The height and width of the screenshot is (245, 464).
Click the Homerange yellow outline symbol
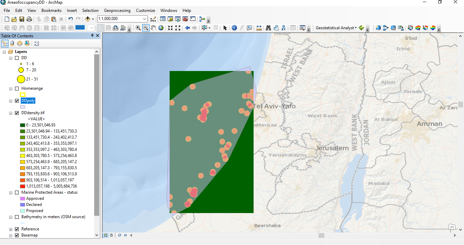[x=22, y=94]
